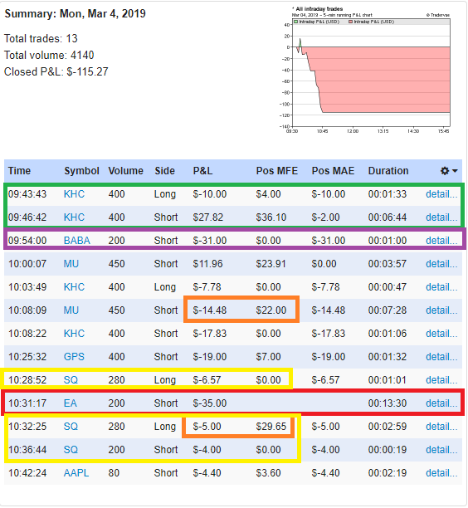
Task: Open KHC symbol link in 09:46:42 row
Action: pyautogui.click(x=74, y=217)
